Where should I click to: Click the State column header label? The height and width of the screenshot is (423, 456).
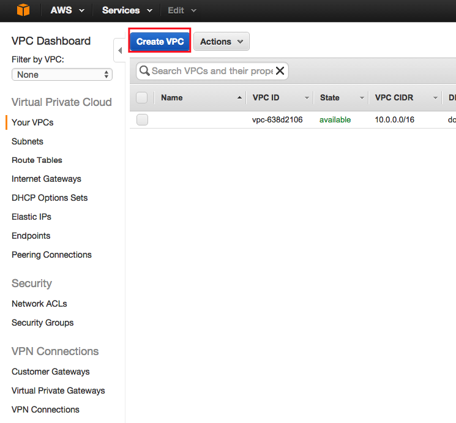click(329, 98)
